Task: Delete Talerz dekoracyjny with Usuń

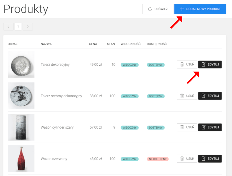Action: tap(187, 64)
